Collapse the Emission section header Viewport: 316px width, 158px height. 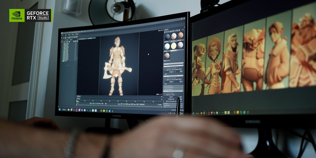173,91
